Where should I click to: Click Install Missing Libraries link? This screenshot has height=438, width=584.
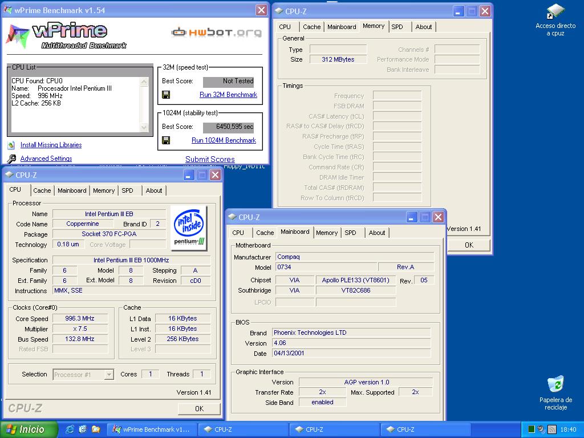coord(51,145)
